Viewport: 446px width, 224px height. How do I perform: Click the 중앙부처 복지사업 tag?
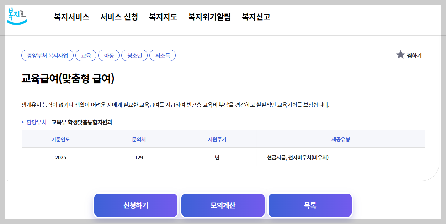click(x=47, y=55)
